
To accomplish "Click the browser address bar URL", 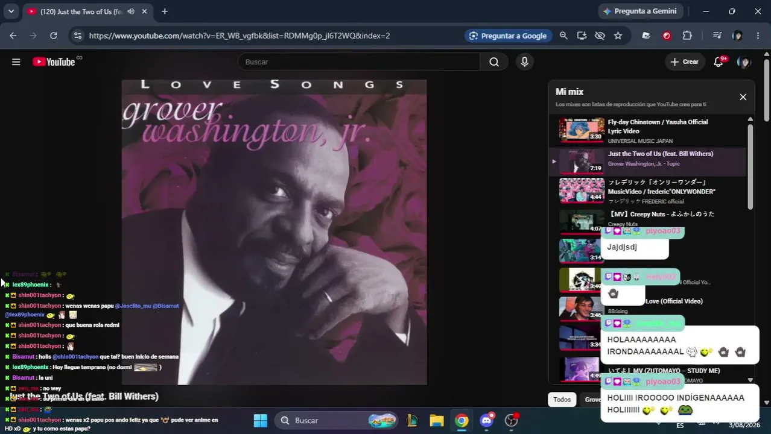I will (240, 36).
